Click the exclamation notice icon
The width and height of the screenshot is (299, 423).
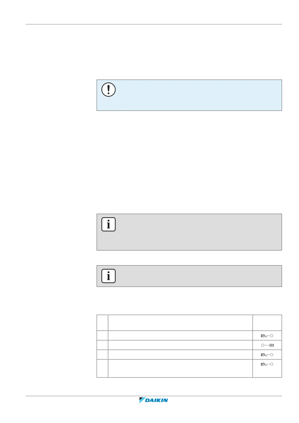click(108, 90)
